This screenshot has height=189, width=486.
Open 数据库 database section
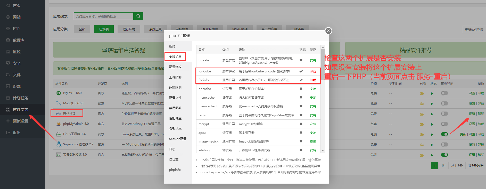(x=19, y=40)
